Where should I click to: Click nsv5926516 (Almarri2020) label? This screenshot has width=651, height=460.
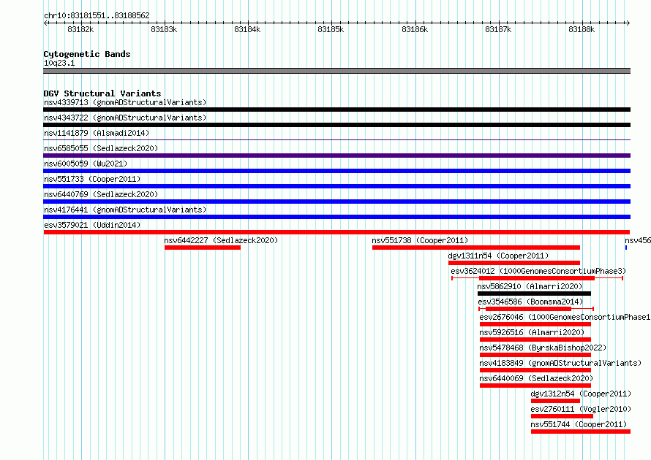click(x=532, y=332)
